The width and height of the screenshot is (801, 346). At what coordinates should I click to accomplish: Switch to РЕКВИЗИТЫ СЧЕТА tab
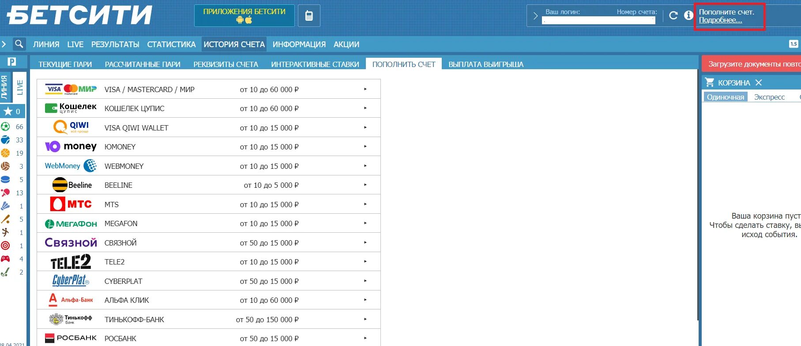click(226, 64)
